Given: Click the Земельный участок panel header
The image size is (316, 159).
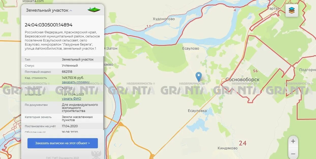Looking at the screenshot, I should (63, 10).
